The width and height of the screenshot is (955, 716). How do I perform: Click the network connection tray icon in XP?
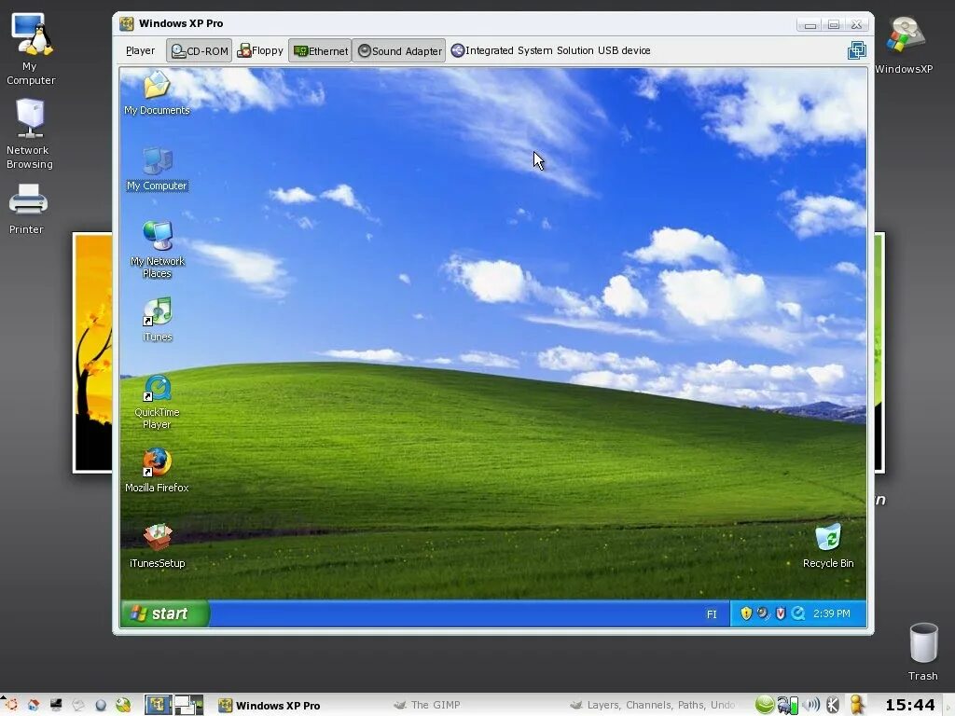(x=763, y=613)
